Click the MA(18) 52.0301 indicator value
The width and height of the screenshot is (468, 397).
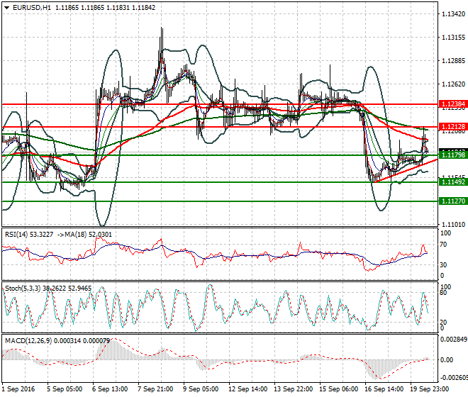(x=89, y=235)
